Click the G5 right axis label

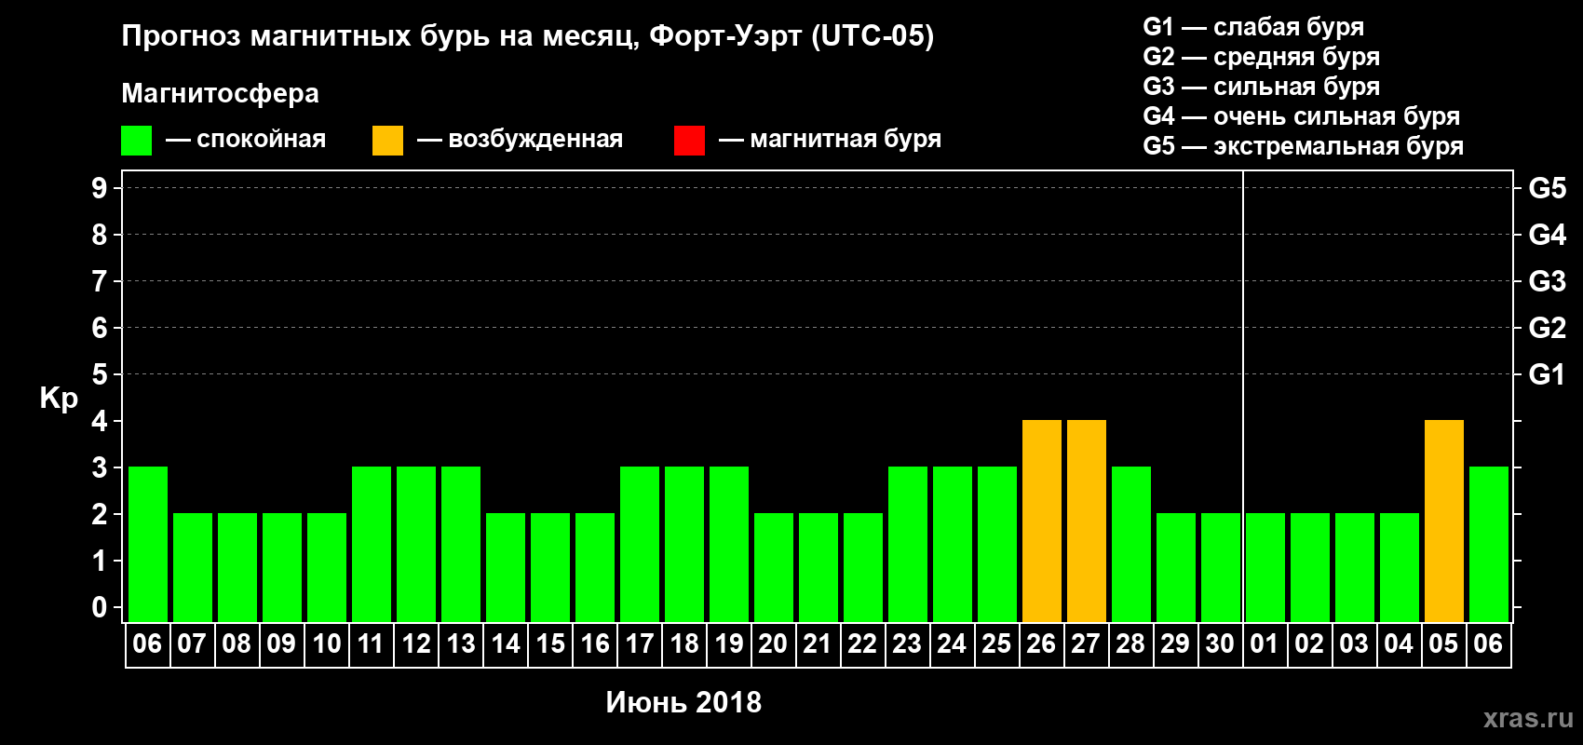point(1548,188)
